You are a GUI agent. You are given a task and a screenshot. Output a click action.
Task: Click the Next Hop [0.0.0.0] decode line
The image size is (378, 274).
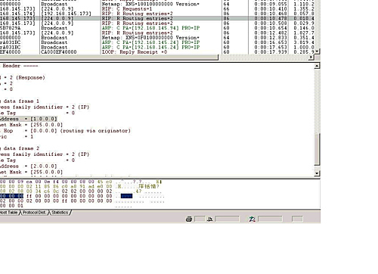[x=65, y=131]
